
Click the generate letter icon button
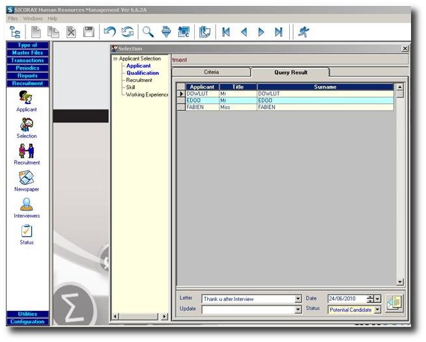coord(393,304)
